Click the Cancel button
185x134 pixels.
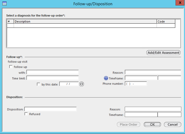[x=172, y=125]
